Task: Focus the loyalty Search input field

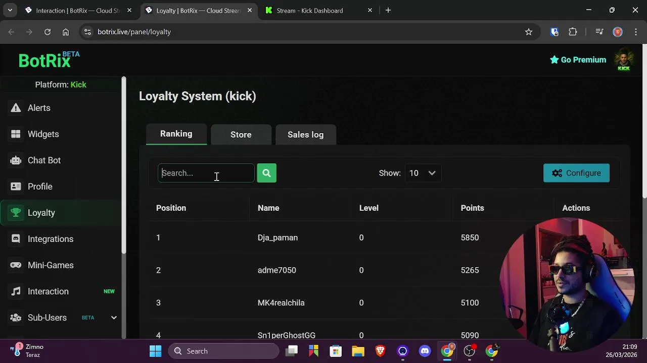Action: click(206, 173)
